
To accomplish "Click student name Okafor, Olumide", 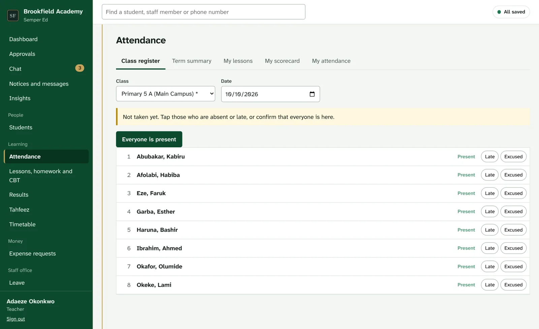I will [159, 267].
